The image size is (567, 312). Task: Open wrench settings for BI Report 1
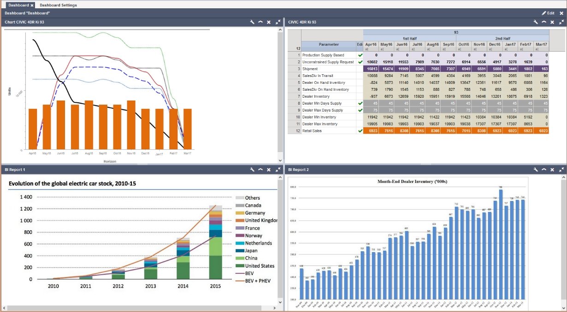pos(252,170)
